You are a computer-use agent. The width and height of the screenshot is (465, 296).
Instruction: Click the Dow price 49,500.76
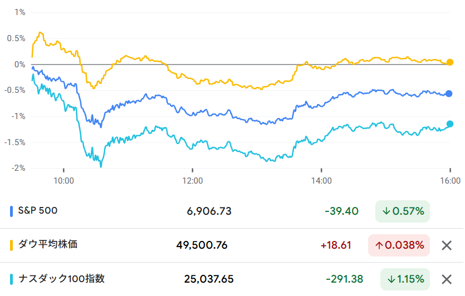[202, 245]
